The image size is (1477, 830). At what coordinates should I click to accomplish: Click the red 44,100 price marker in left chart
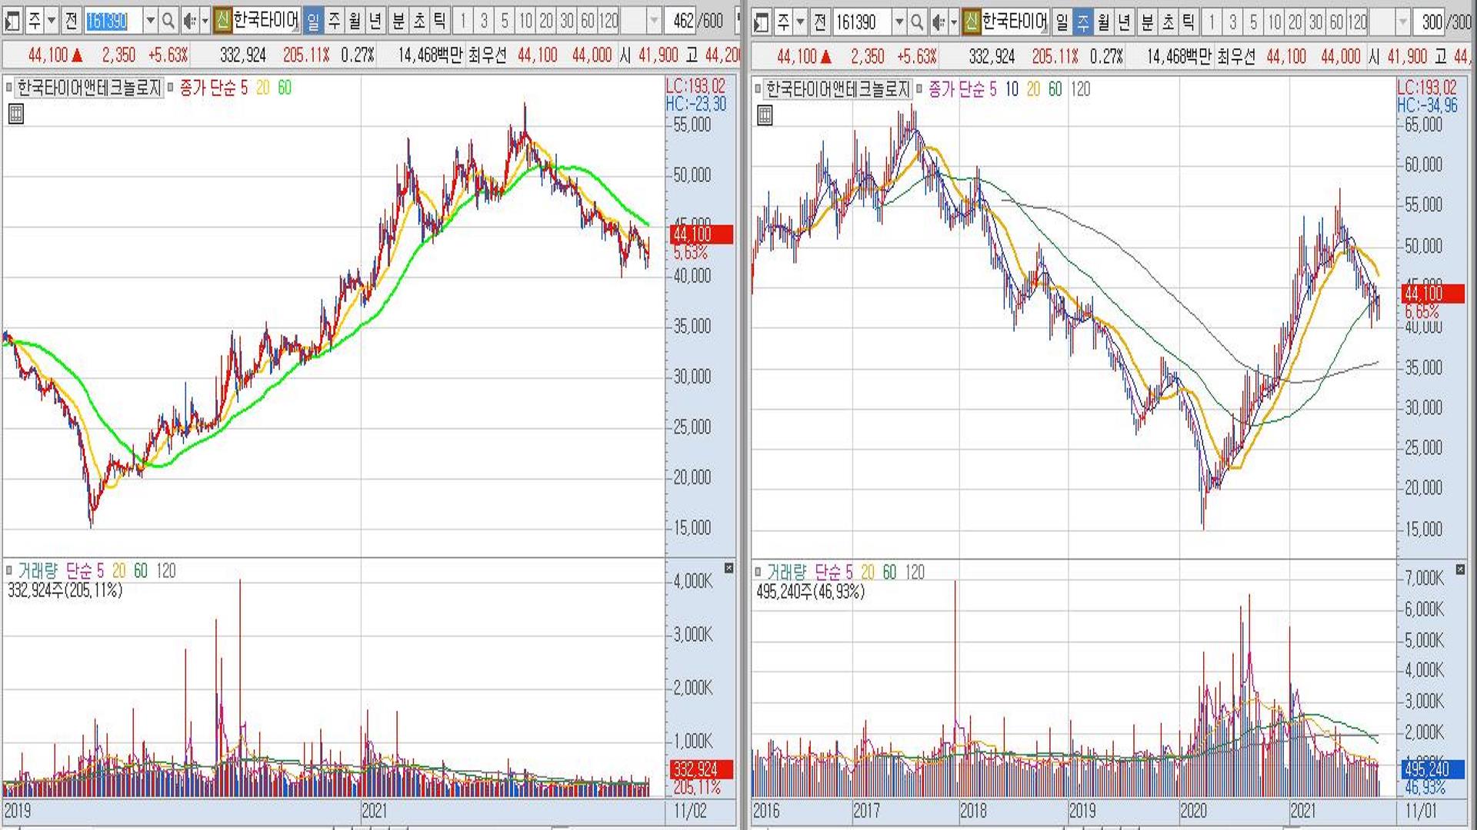[x=701, y=234]
